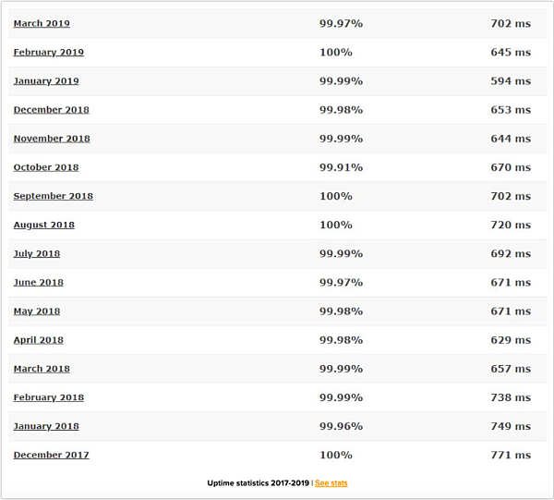
Task: Click the 771 ms response time value
Action: pos(511,455)
